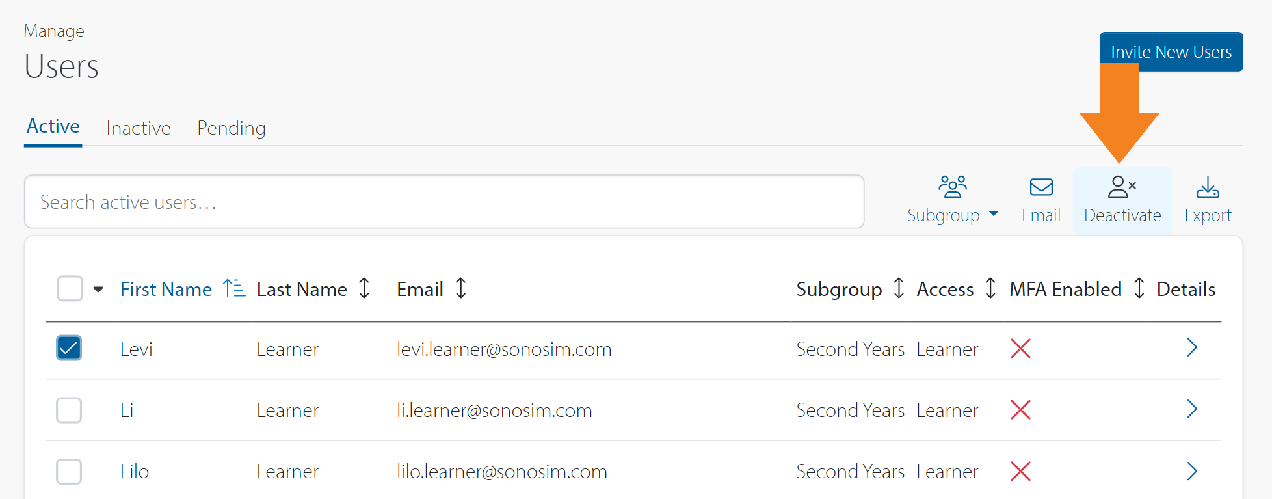
Task: Open details chevron for Levi
Action: 1191,348
